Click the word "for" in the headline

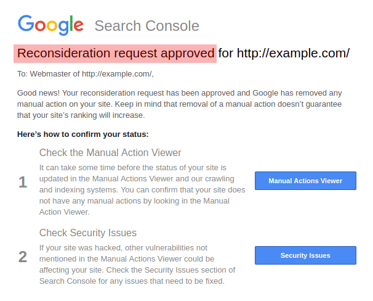[226, 53]
